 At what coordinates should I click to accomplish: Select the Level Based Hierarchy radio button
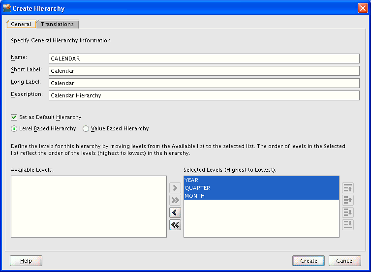(x=14, y=129)
